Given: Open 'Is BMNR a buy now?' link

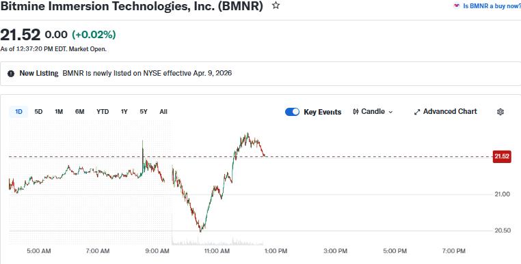Looking at the screenshot, I should click(492, 6).
